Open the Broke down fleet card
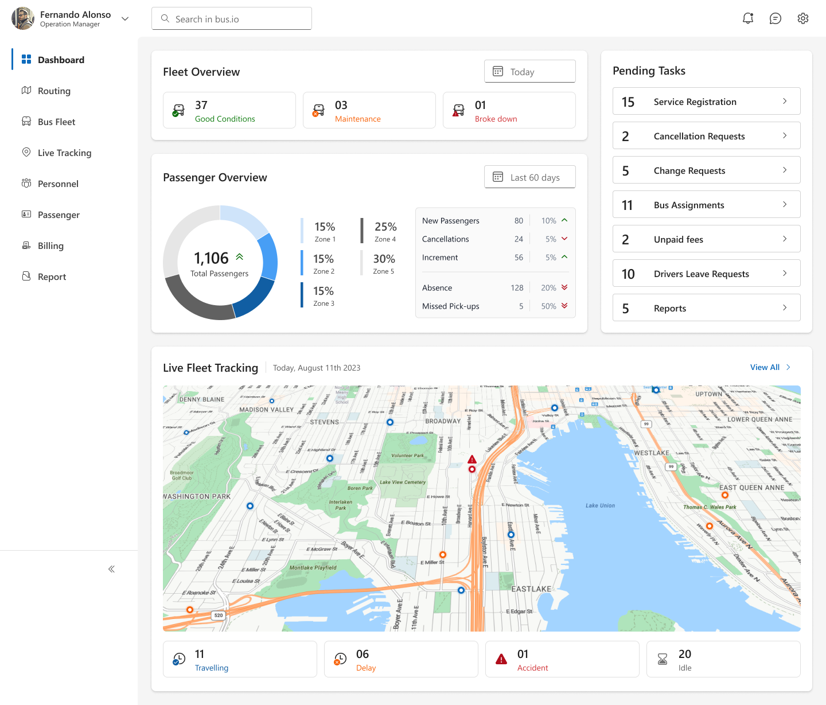The width and height of the screenshot is (826, 705). [509, 110]
